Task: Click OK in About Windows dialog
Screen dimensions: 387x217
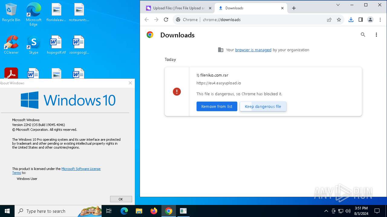Action: coord(121,199)
